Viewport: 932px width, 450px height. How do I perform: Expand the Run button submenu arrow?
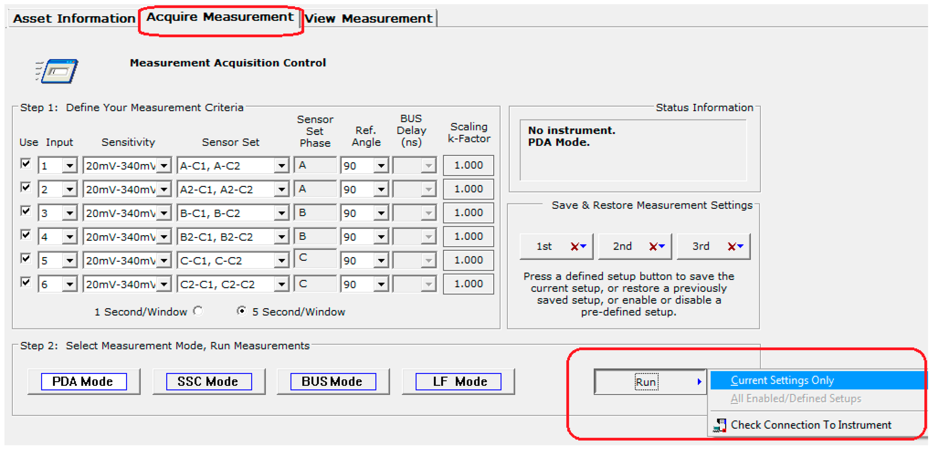tap(699, 381)
